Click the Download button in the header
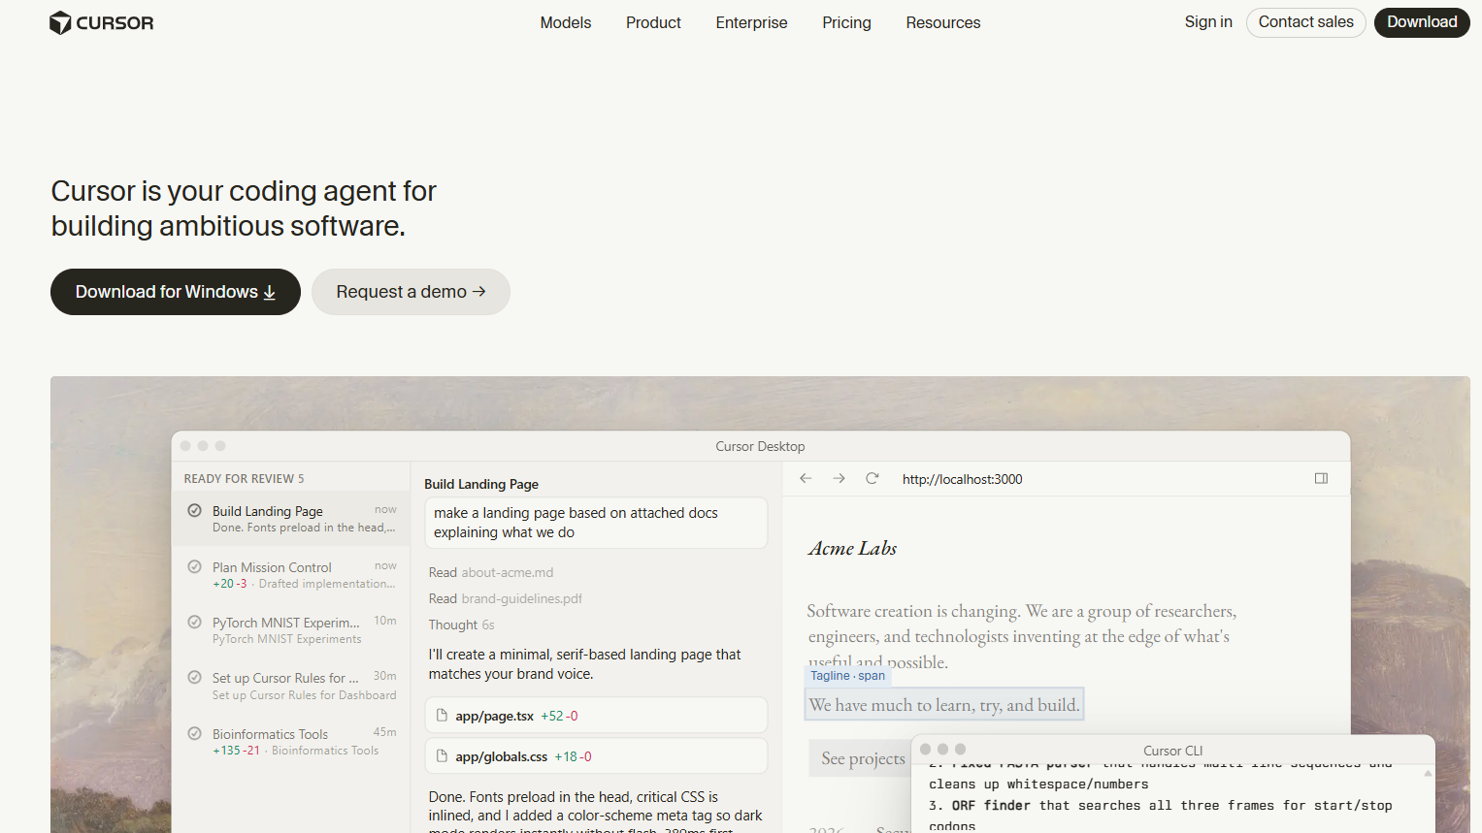Screen dimensions: 1482x833 1422,22
